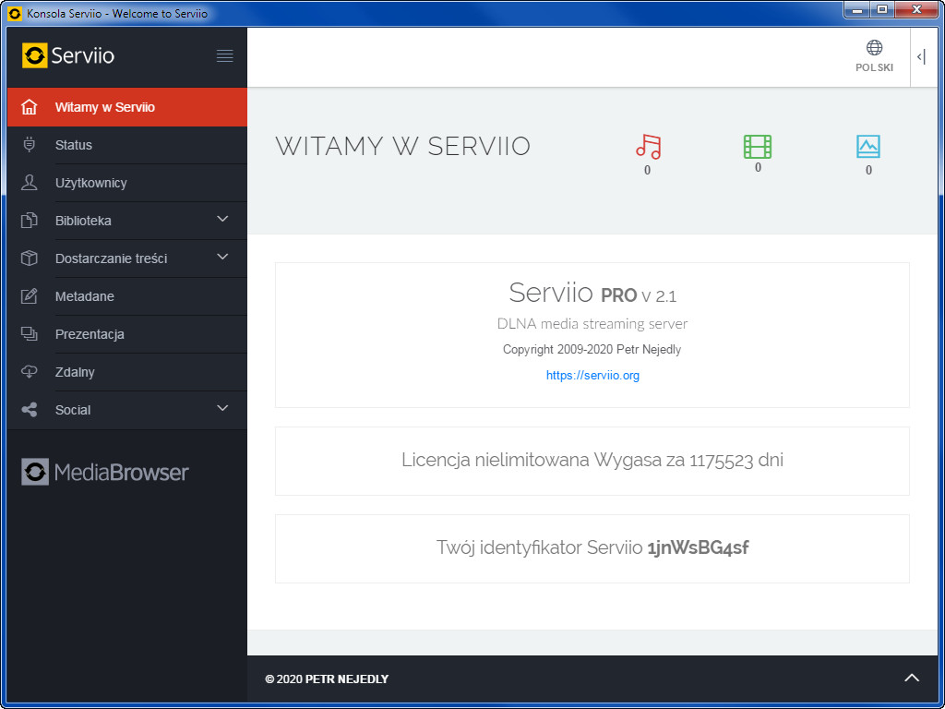Image resolution: width=945 pixels, height=709 pixels.
Task: Click the WITAMY W SERVIIO page heading
Action: (402, 147)
